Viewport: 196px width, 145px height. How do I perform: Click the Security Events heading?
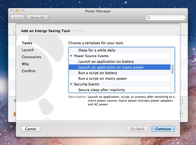(87, 84)
